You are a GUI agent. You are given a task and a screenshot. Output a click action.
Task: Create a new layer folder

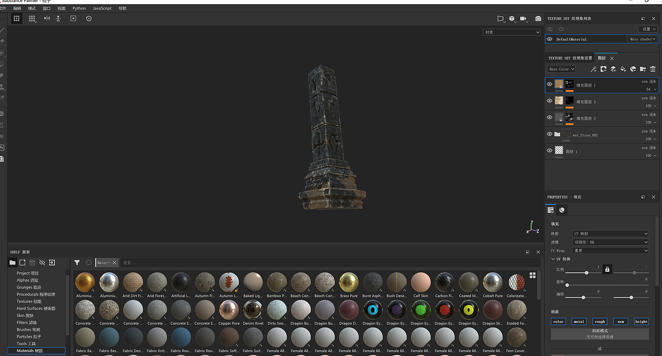(643, 69)
